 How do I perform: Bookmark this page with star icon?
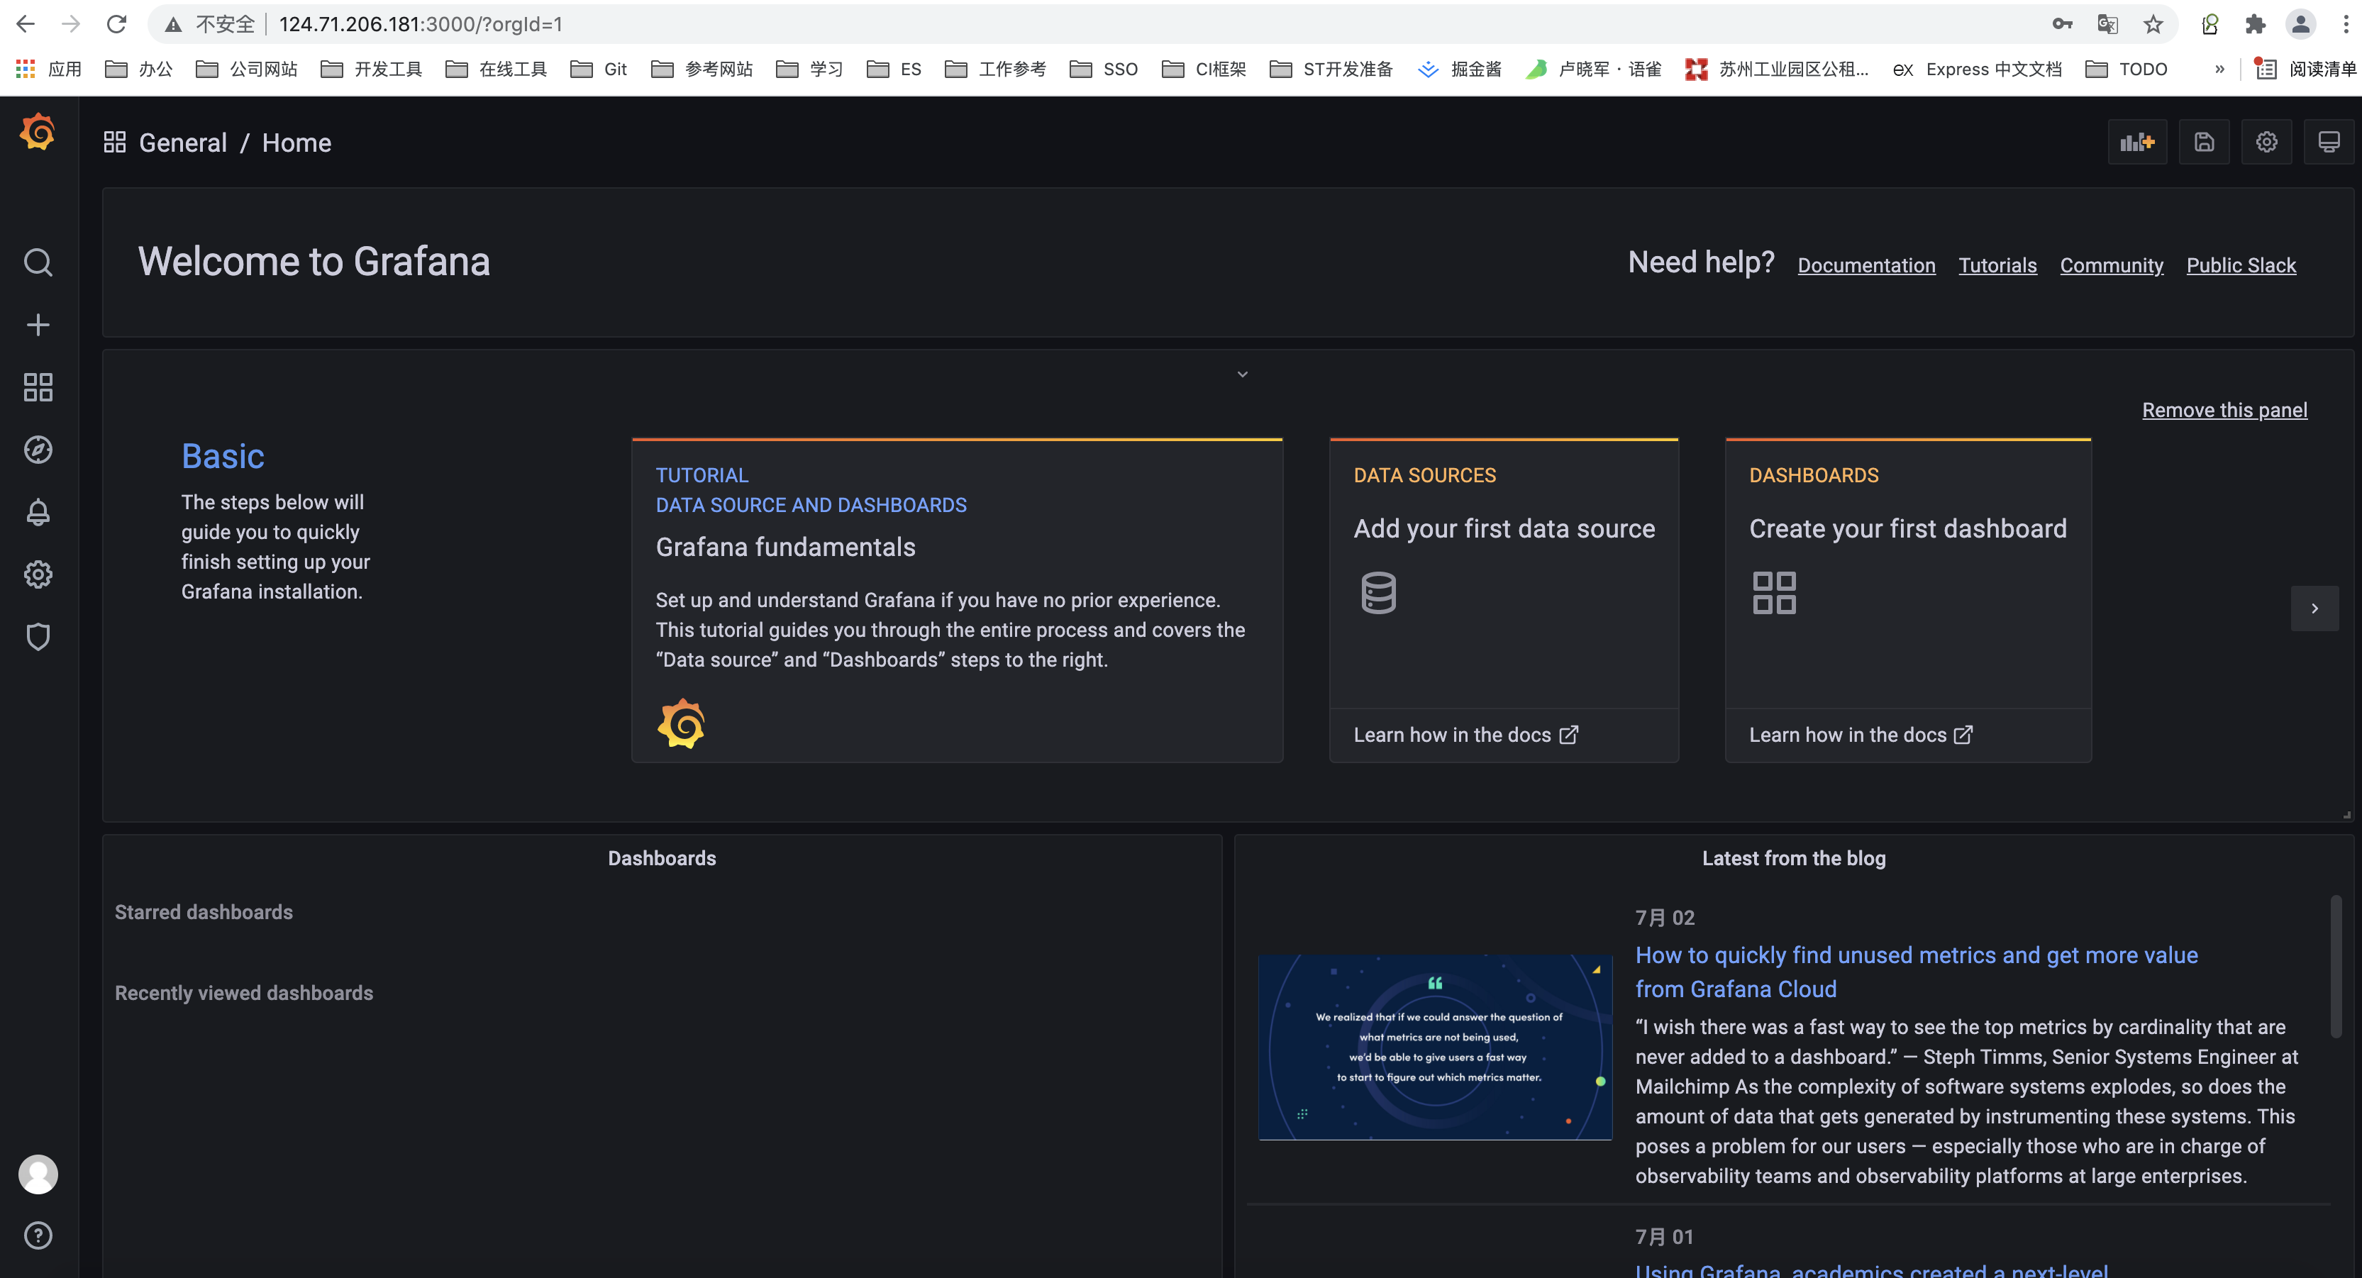click(2153, 24)
